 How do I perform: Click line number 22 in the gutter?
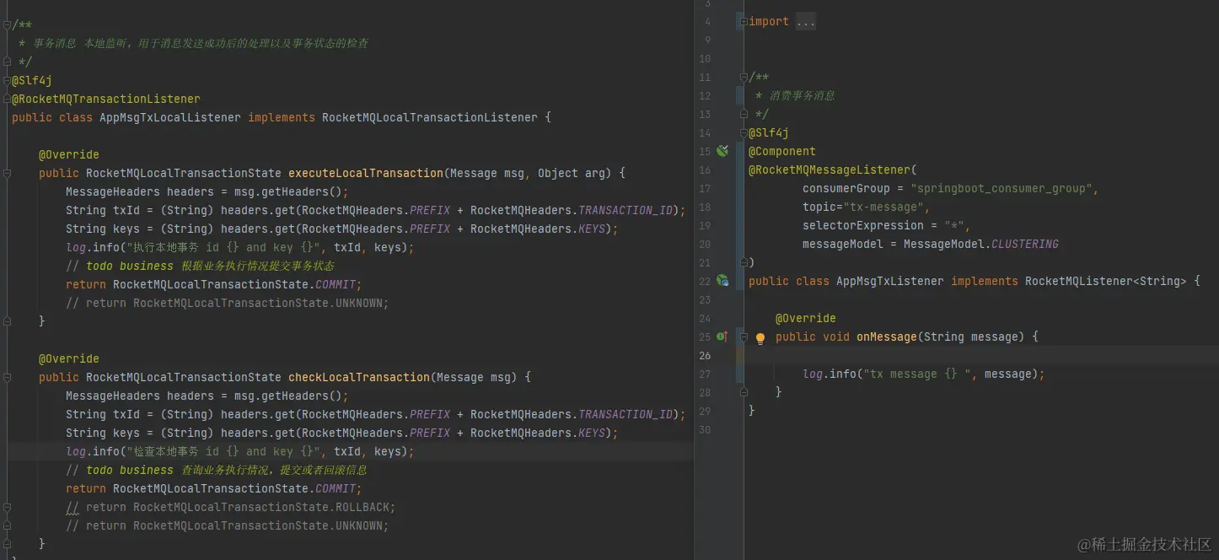pos(705,281)
